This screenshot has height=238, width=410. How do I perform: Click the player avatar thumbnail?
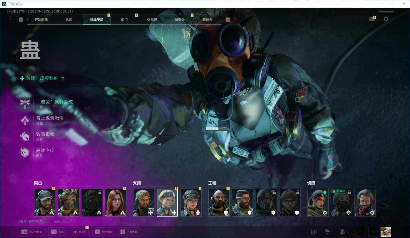[x=386, y=232]
